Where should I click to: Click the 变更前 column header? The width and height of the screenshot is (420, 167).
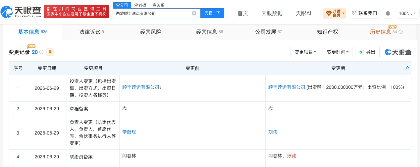click(x=192, y=68)
